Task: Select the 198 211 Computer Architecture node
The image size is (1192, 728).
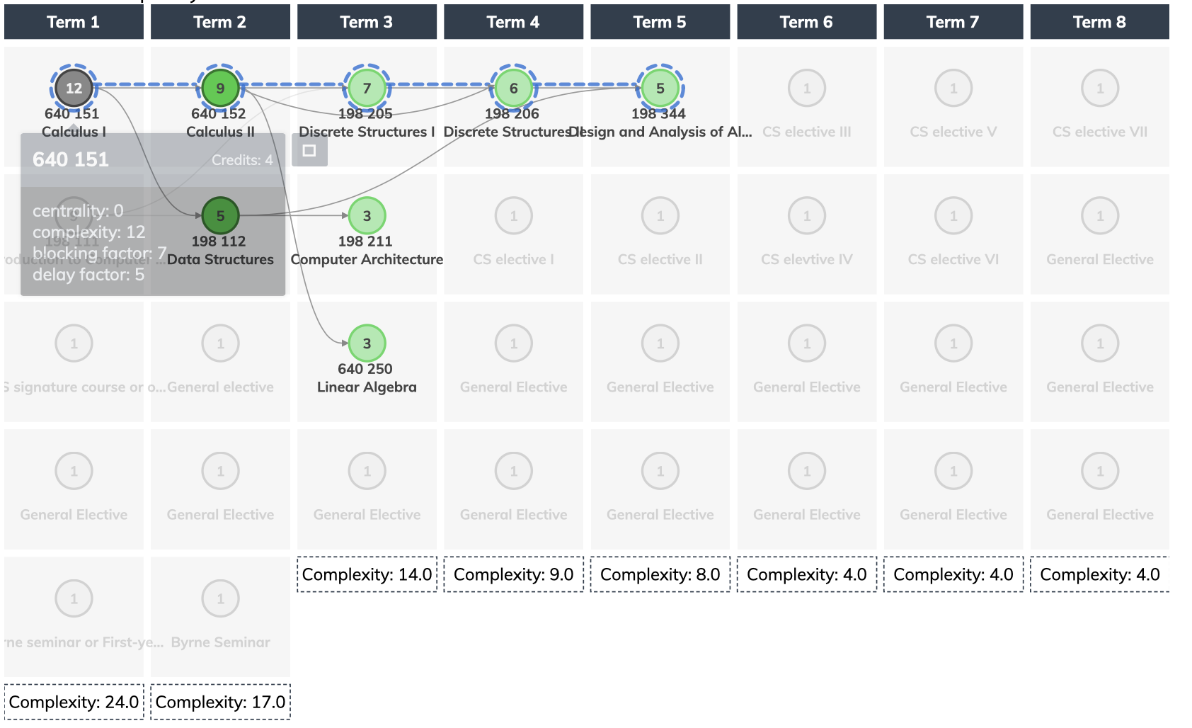Action: [x=367, y=215]
